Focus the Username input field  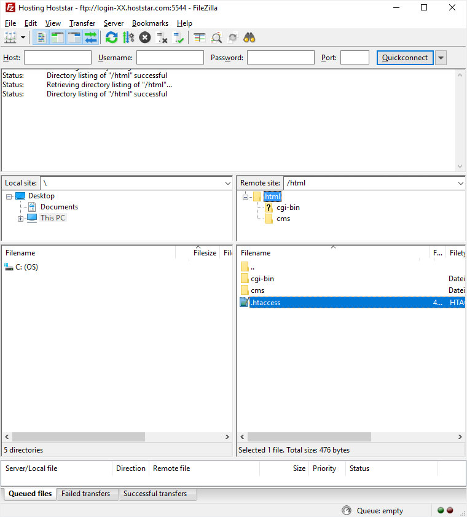170,58
